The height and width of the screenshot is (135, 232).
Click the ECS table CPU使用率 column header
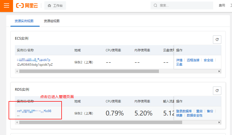tap(113, 50)
